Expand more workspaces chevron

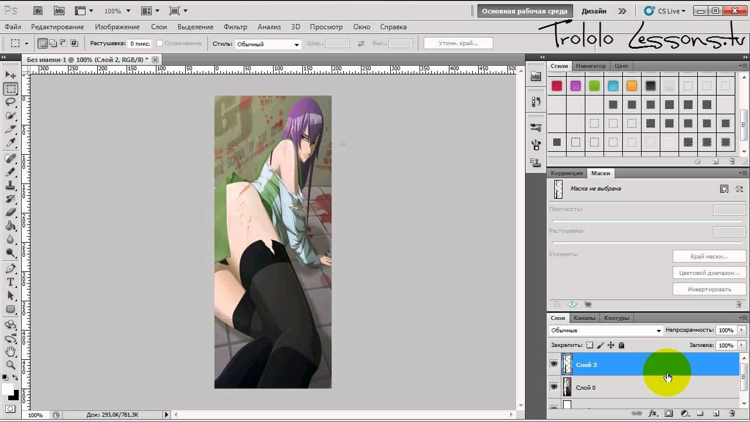click(x=622, y=11)
